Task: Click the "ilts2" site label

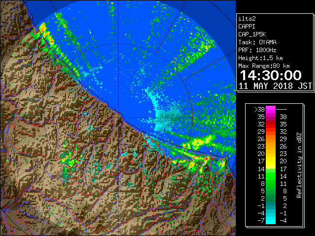Action: click(x=247, y=19)
